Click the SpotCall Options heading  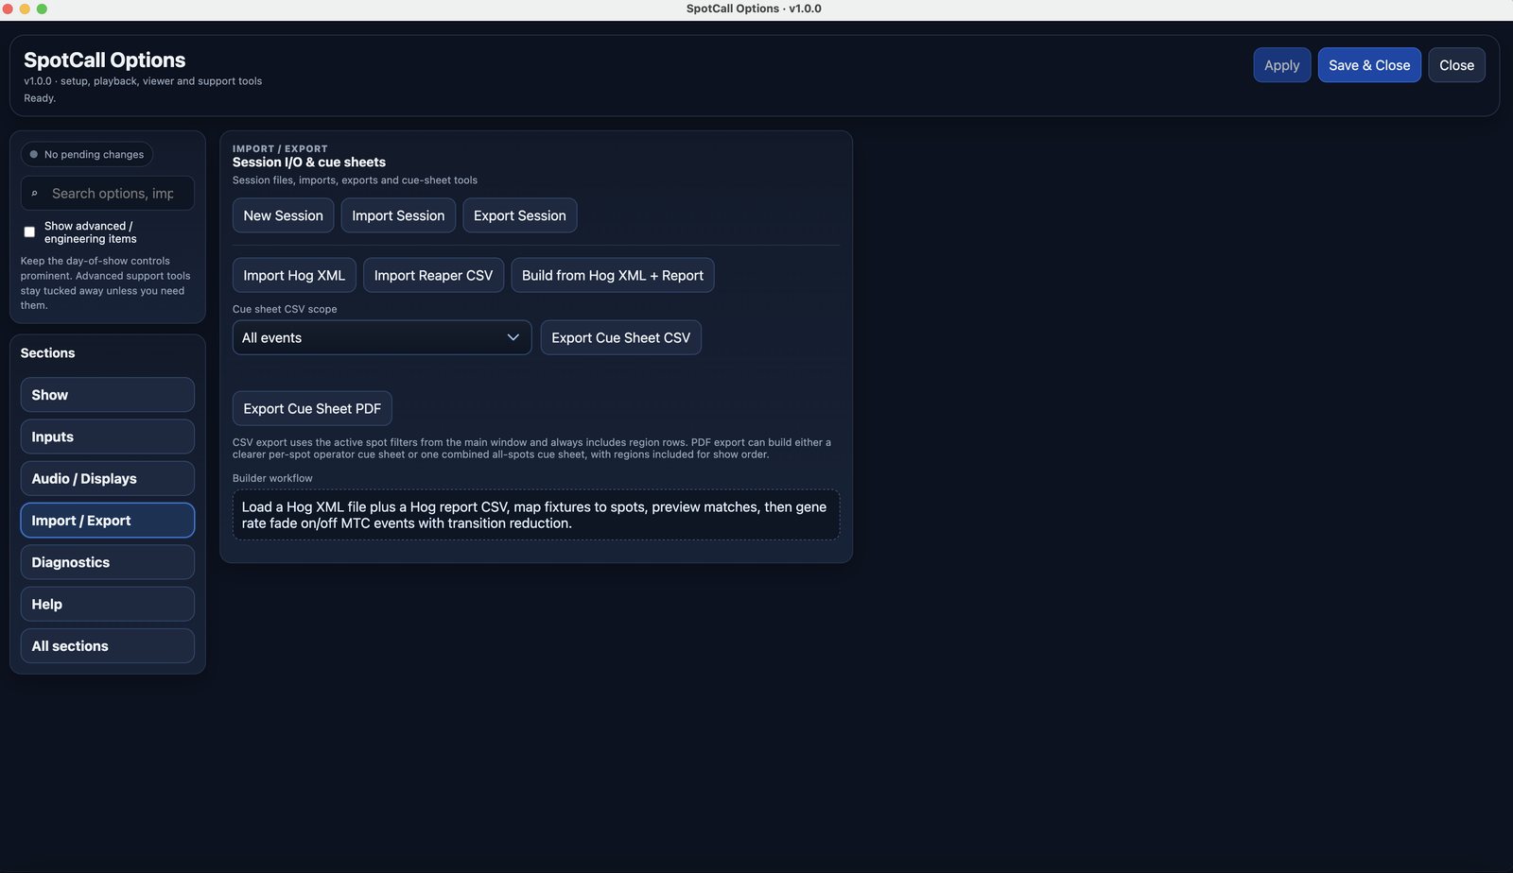(x=105, y=60)
